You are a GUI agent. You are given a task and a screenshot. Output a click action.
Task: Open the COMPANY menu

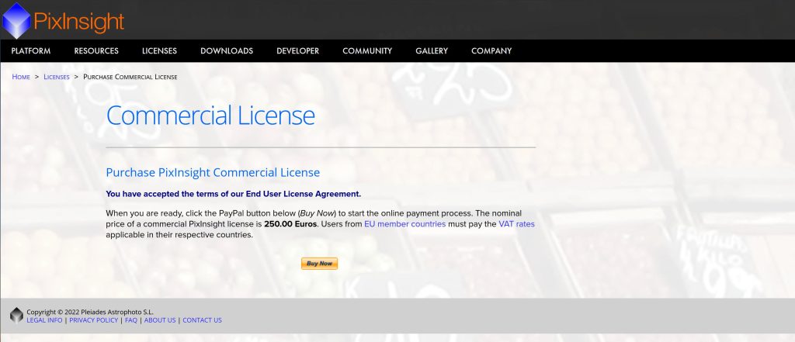(491, 50)
